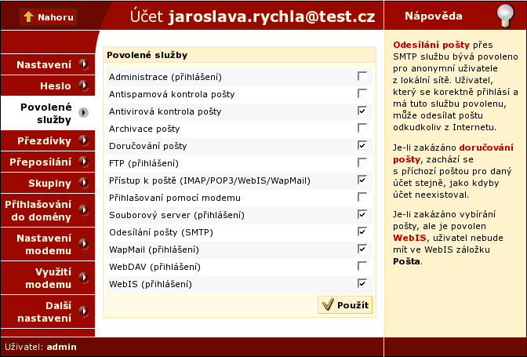Click the arrow icon beside Přihlašování do domény
527x357 pixels.
click(83, 210)
